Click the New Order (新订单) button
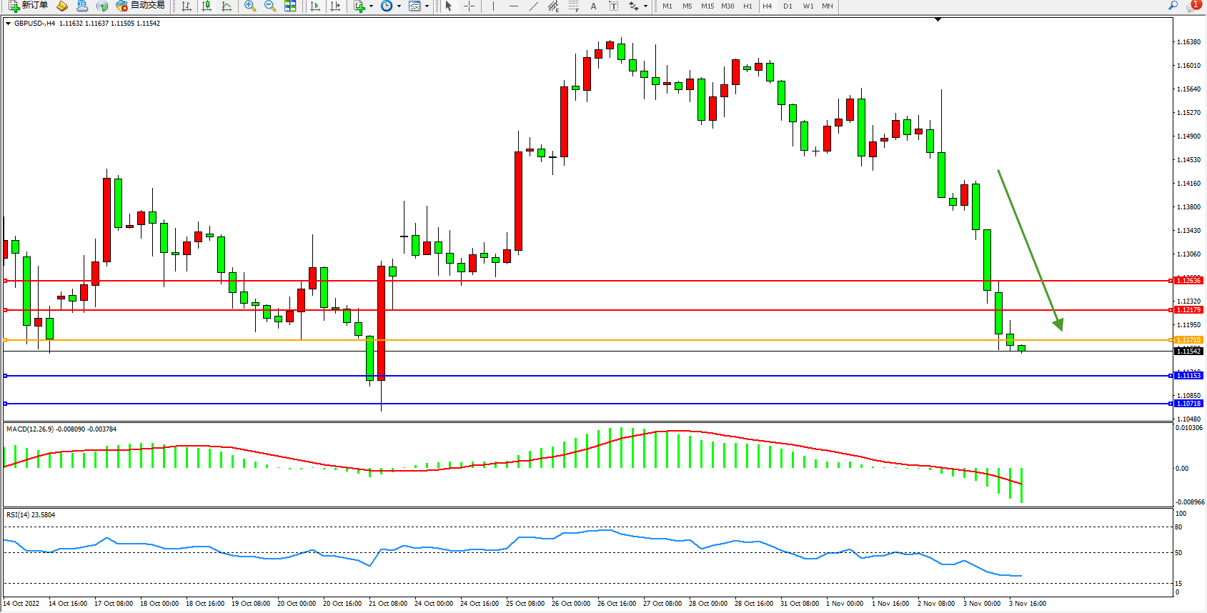This screenshot has height=613, width=1207. (29, 6)
